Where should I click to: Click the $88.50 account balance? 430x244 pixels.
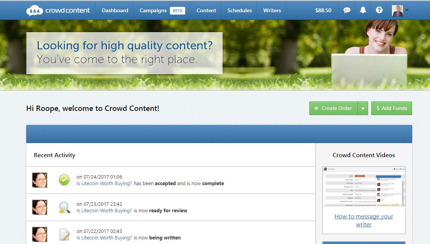(x=323, y=10)
